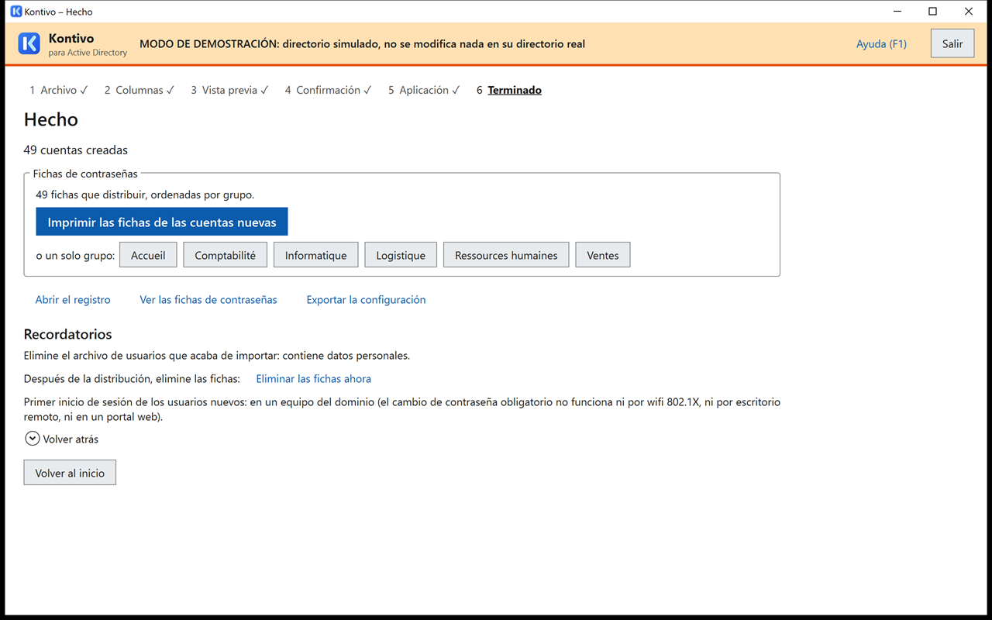Click the Hecho heading

tap(51, 119)
